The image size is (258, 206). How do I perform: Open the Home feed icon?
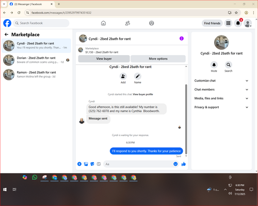point(103,23)
